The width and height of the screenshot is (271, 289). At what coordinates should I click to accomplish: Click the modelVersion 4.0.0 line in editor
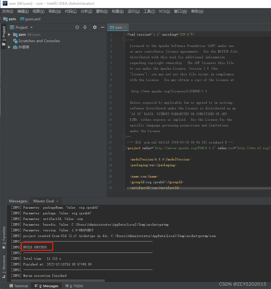[160, 159]
